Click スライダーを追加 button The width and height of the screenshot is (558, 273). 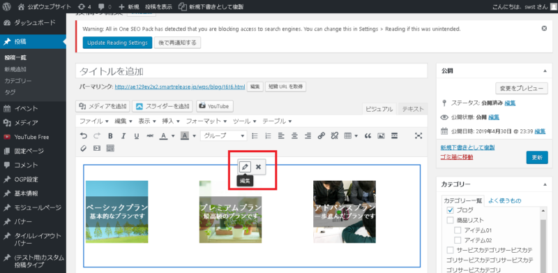(x=163, y=106)
